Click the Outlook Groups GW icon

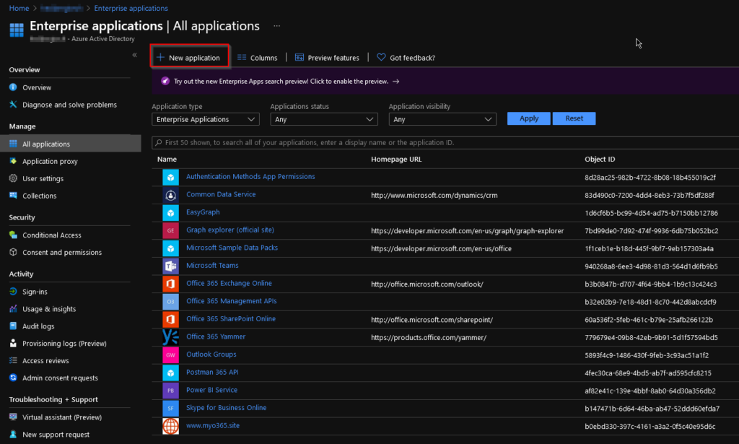(170, 355)
